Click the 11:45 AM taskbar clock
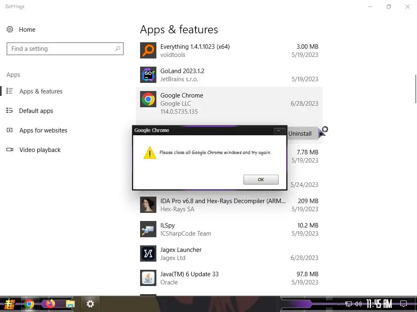Viewport: 417px width, 312px height. pyautogui.click(x=379, y=304)
